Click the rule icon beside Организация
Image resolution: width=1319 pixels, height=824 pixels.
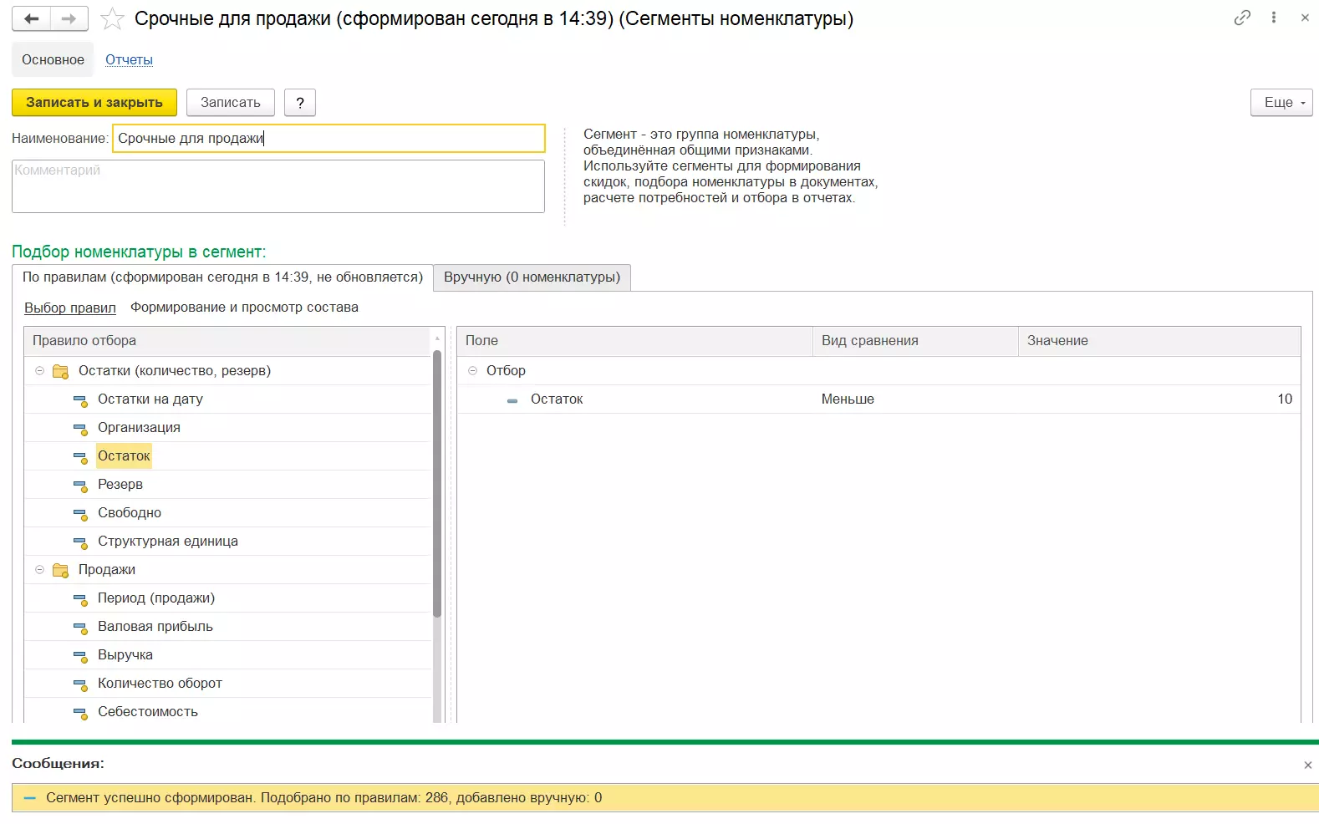tap(80, 429)
